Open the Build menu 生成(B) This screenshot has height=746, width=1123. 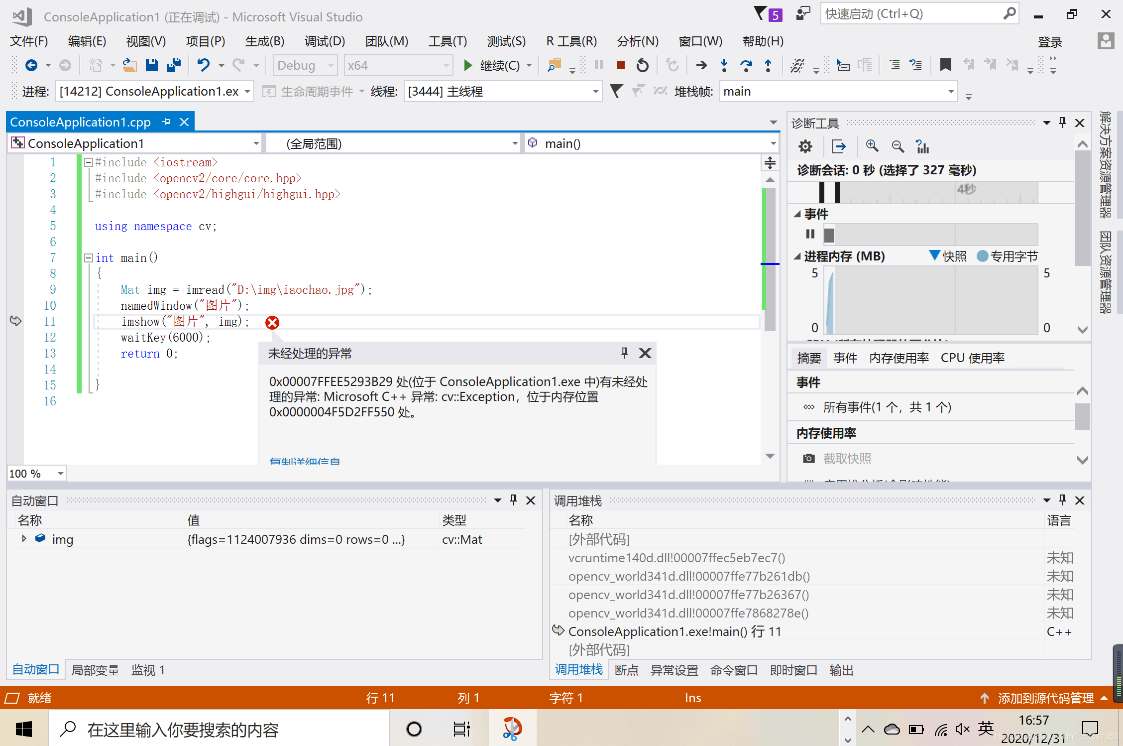(x=265, y=41)
